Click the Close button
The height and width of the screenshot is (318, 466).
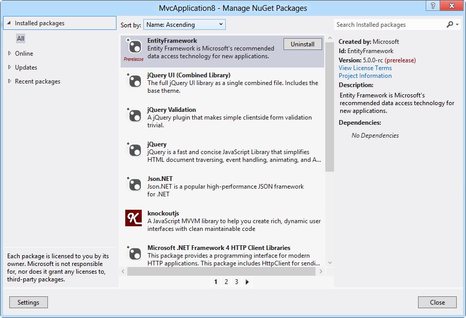coord(437,302)
